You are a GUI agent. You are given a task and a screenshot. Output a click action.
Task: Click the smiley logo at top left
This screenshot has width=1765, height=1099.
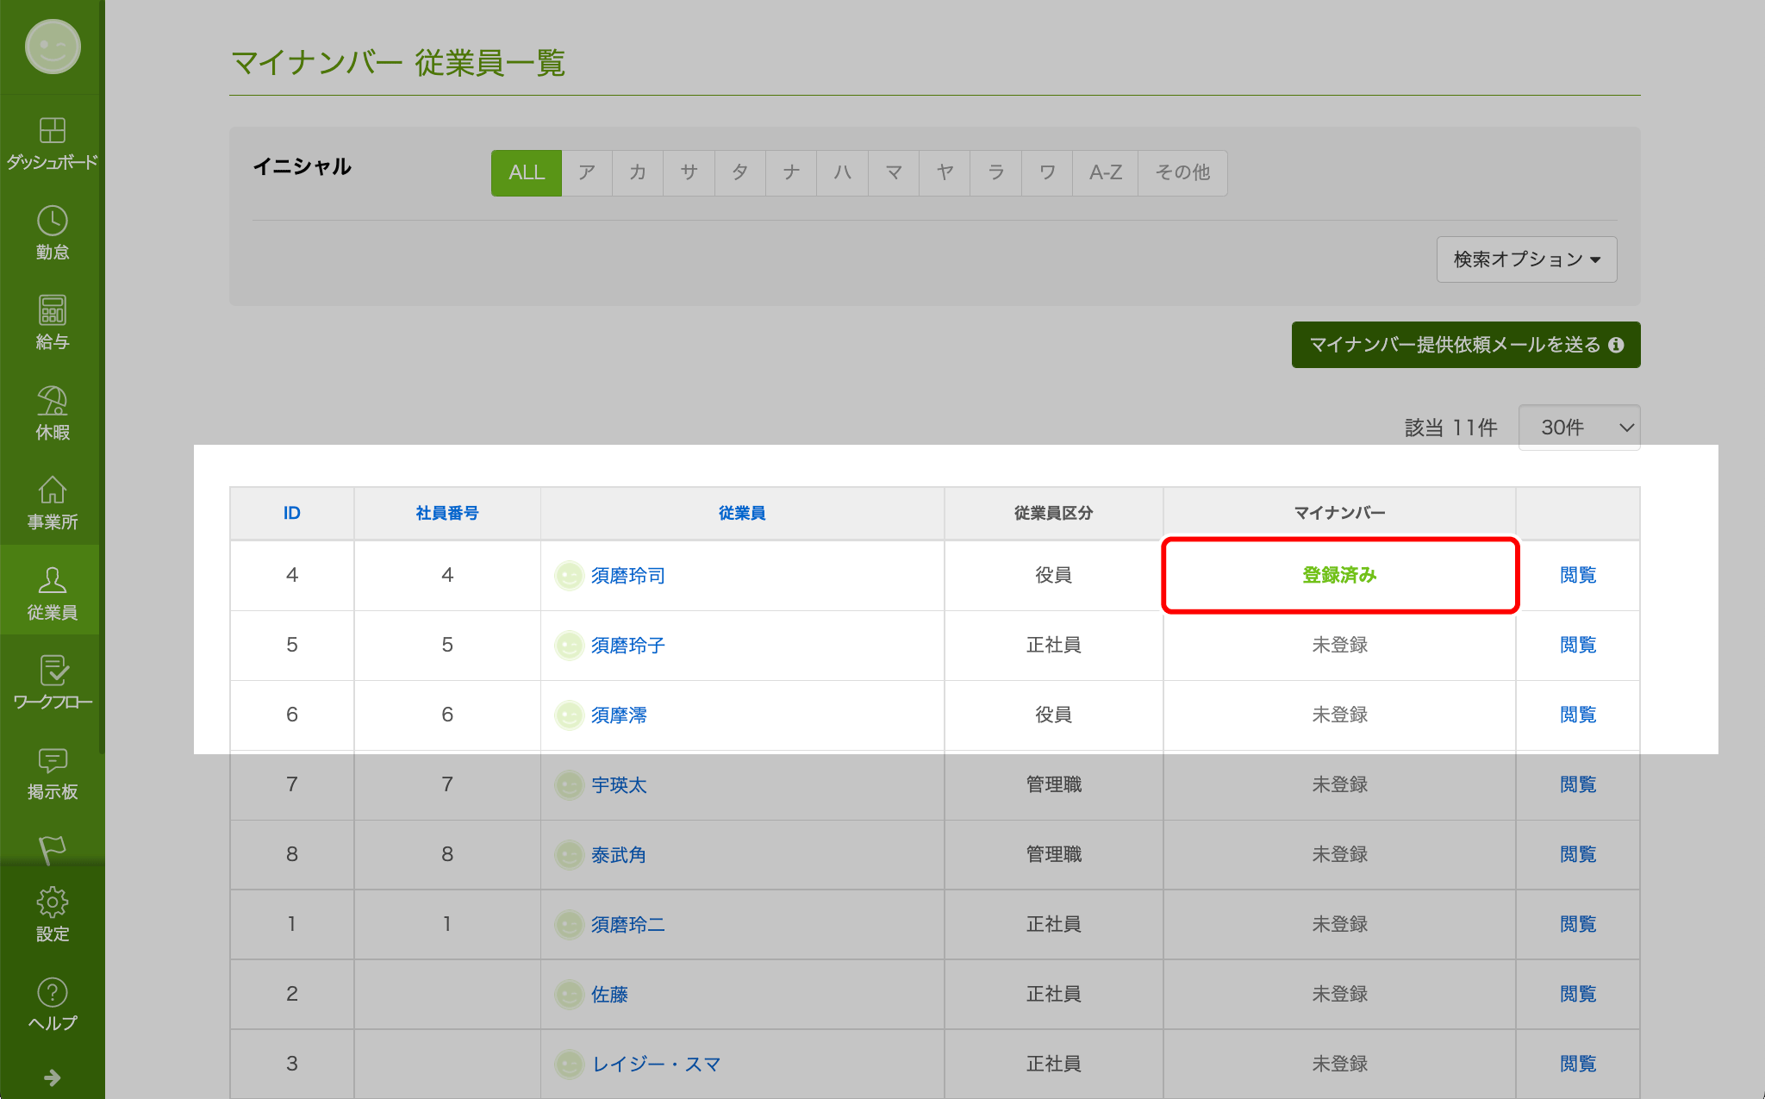(52, 47)
